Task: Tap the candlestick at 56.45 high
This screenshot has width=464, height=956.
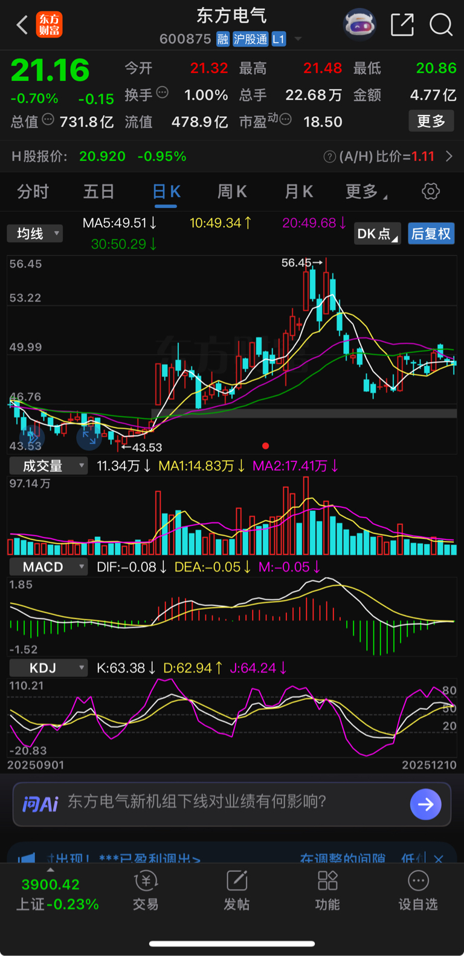Action: click(x=326, y=287)
